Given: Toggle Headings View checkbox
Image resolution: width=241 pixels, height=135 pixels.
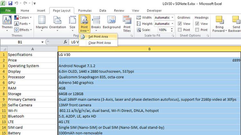Looking at the screenshot, I should click(197, 24).
